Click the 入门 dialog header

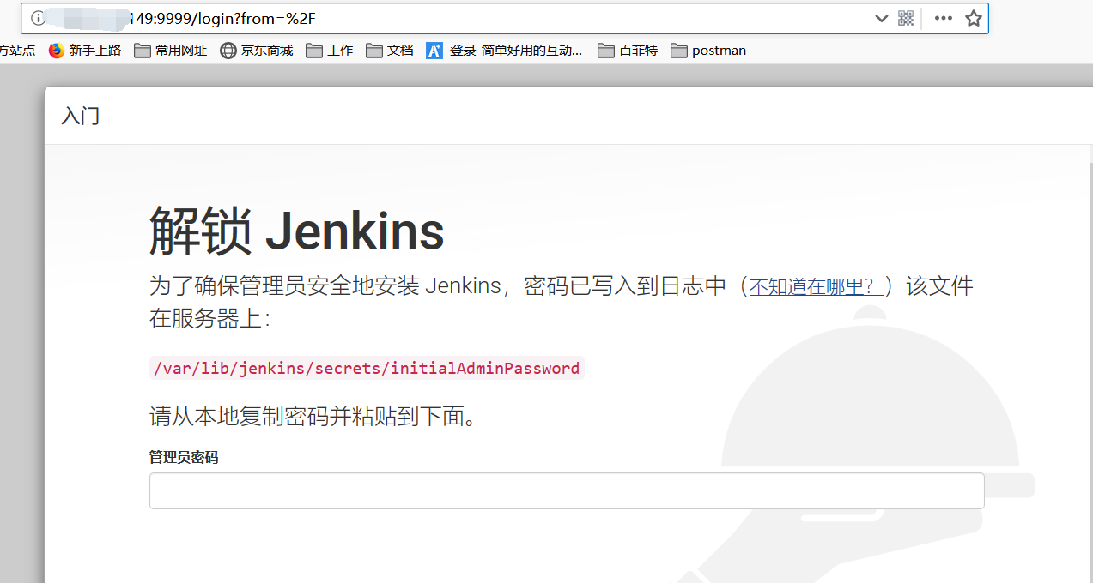(x=81, y=116)
